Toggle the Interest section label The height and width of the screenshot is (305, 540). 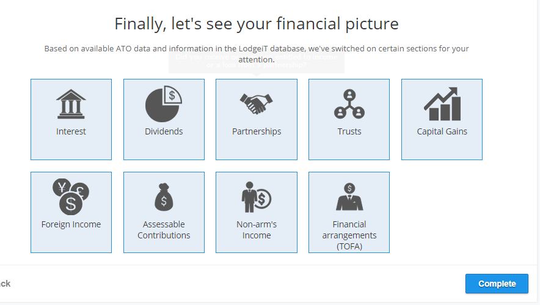pos(71,131)
